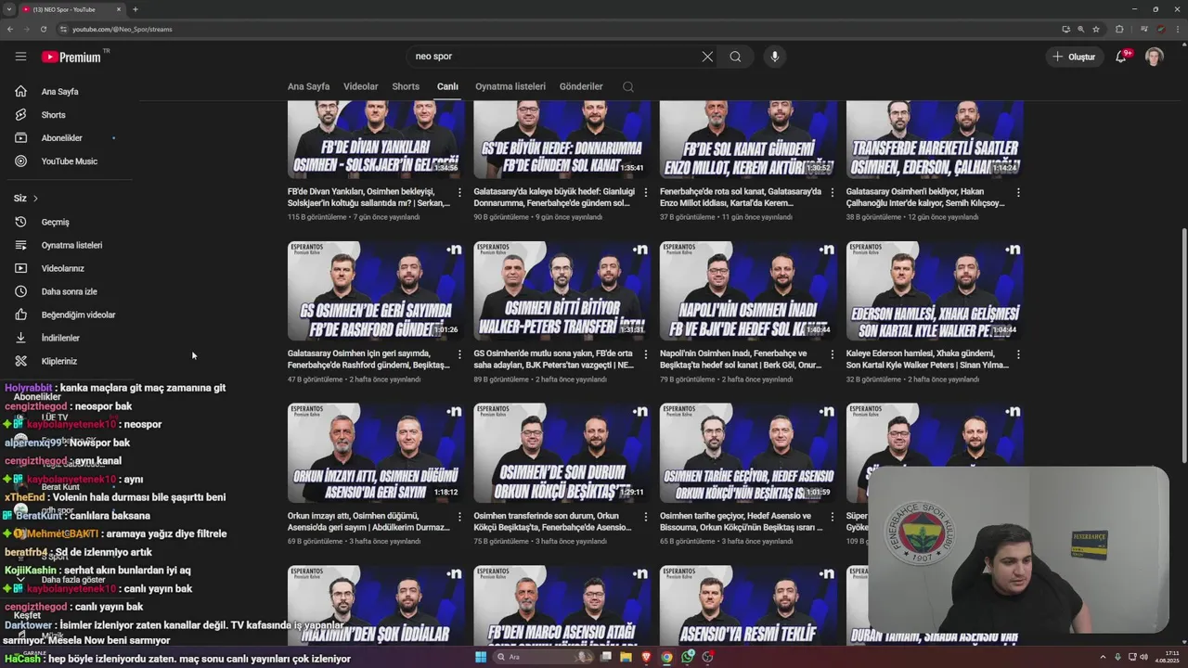The image size is (1188, 668).
Task: Open 'GS Osimhen'de geri sayımda' thumbnail
Action: (x=376, y=291)
